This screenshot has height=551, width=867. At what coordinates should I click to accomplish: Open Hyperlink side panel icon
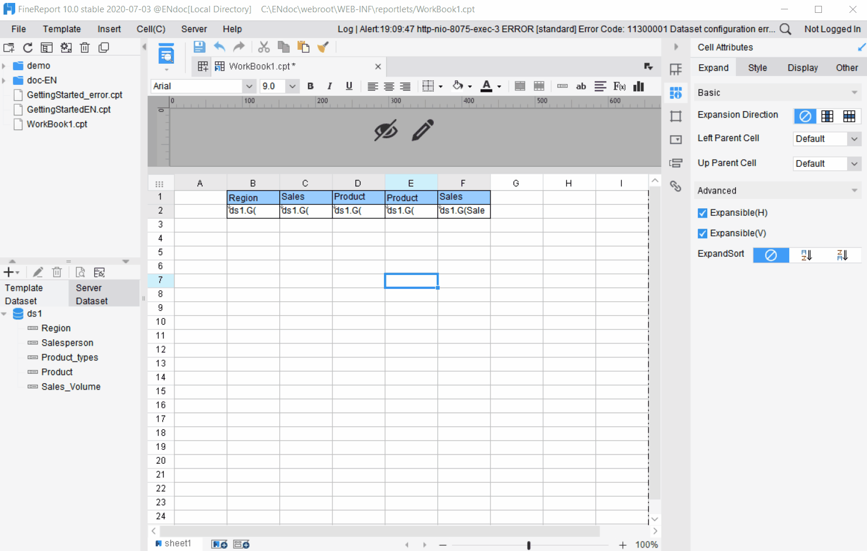(x=676, y=187)
